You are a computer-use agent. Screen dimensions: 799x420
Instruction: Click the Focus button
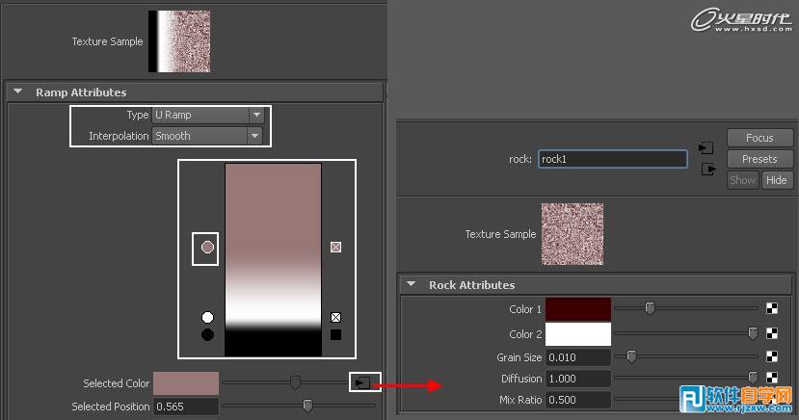(759, 138)
